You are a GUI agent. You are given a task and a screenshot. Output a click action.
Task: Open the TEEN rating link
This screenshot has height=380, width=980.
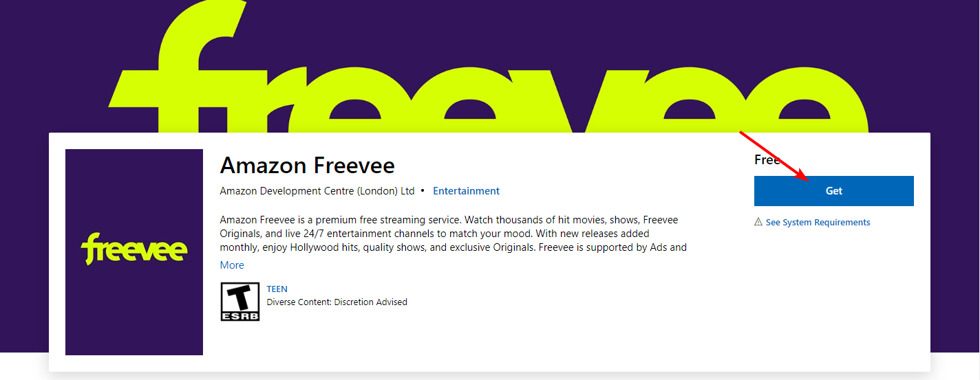click(277, 289)
